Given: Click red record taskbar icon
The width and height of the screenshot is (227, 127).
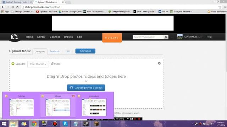Looking at the screenshot, I should click(x=55, y=124).
